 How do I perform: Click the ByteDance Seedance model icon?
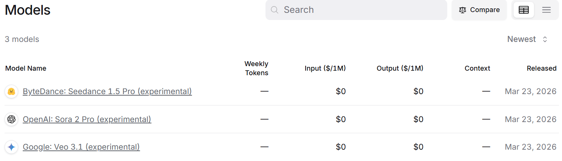tap(11, 91)
